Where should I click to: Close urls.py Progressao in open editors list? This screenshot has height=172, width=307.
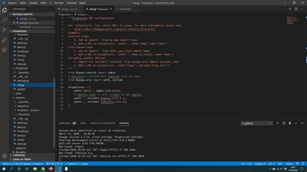point(14,23)
